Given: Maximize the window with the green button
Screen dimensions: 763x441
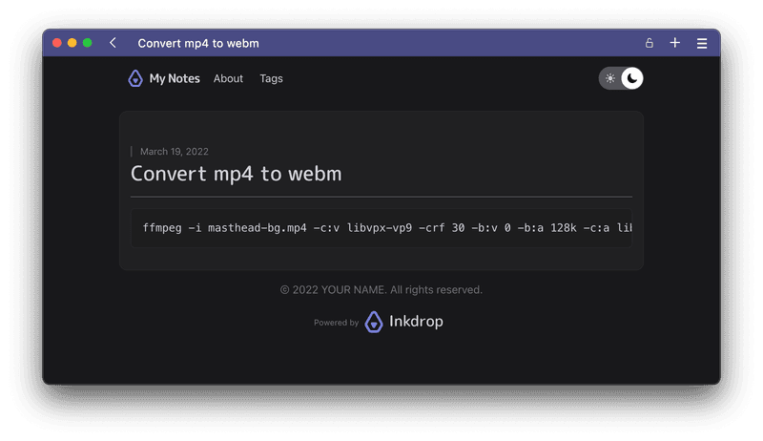Looking at the screenshot, I should 88,43.
